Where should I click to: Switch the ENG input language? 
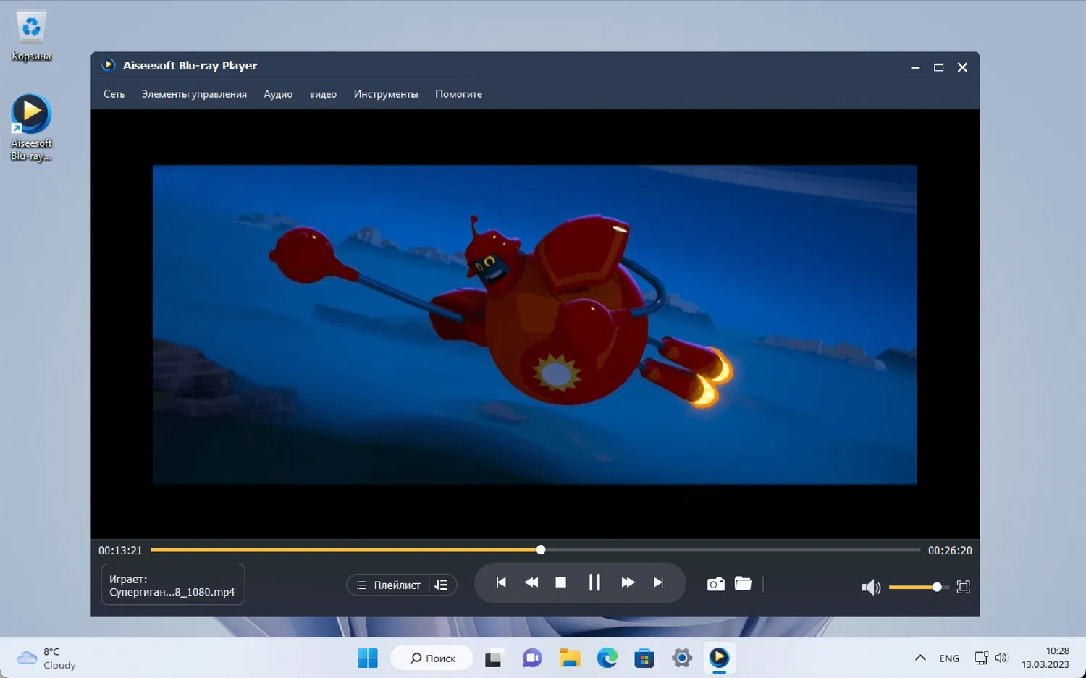click(x=949, y=658)
